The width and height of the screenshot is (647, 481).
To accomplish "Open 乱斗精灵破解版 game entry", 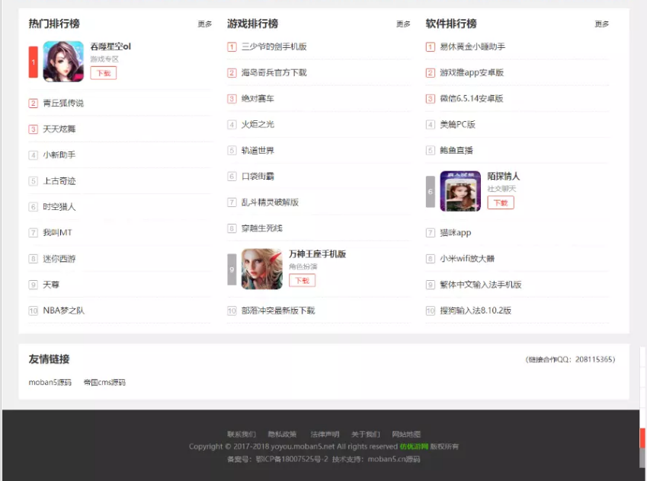I will click(x=270, y=202).
